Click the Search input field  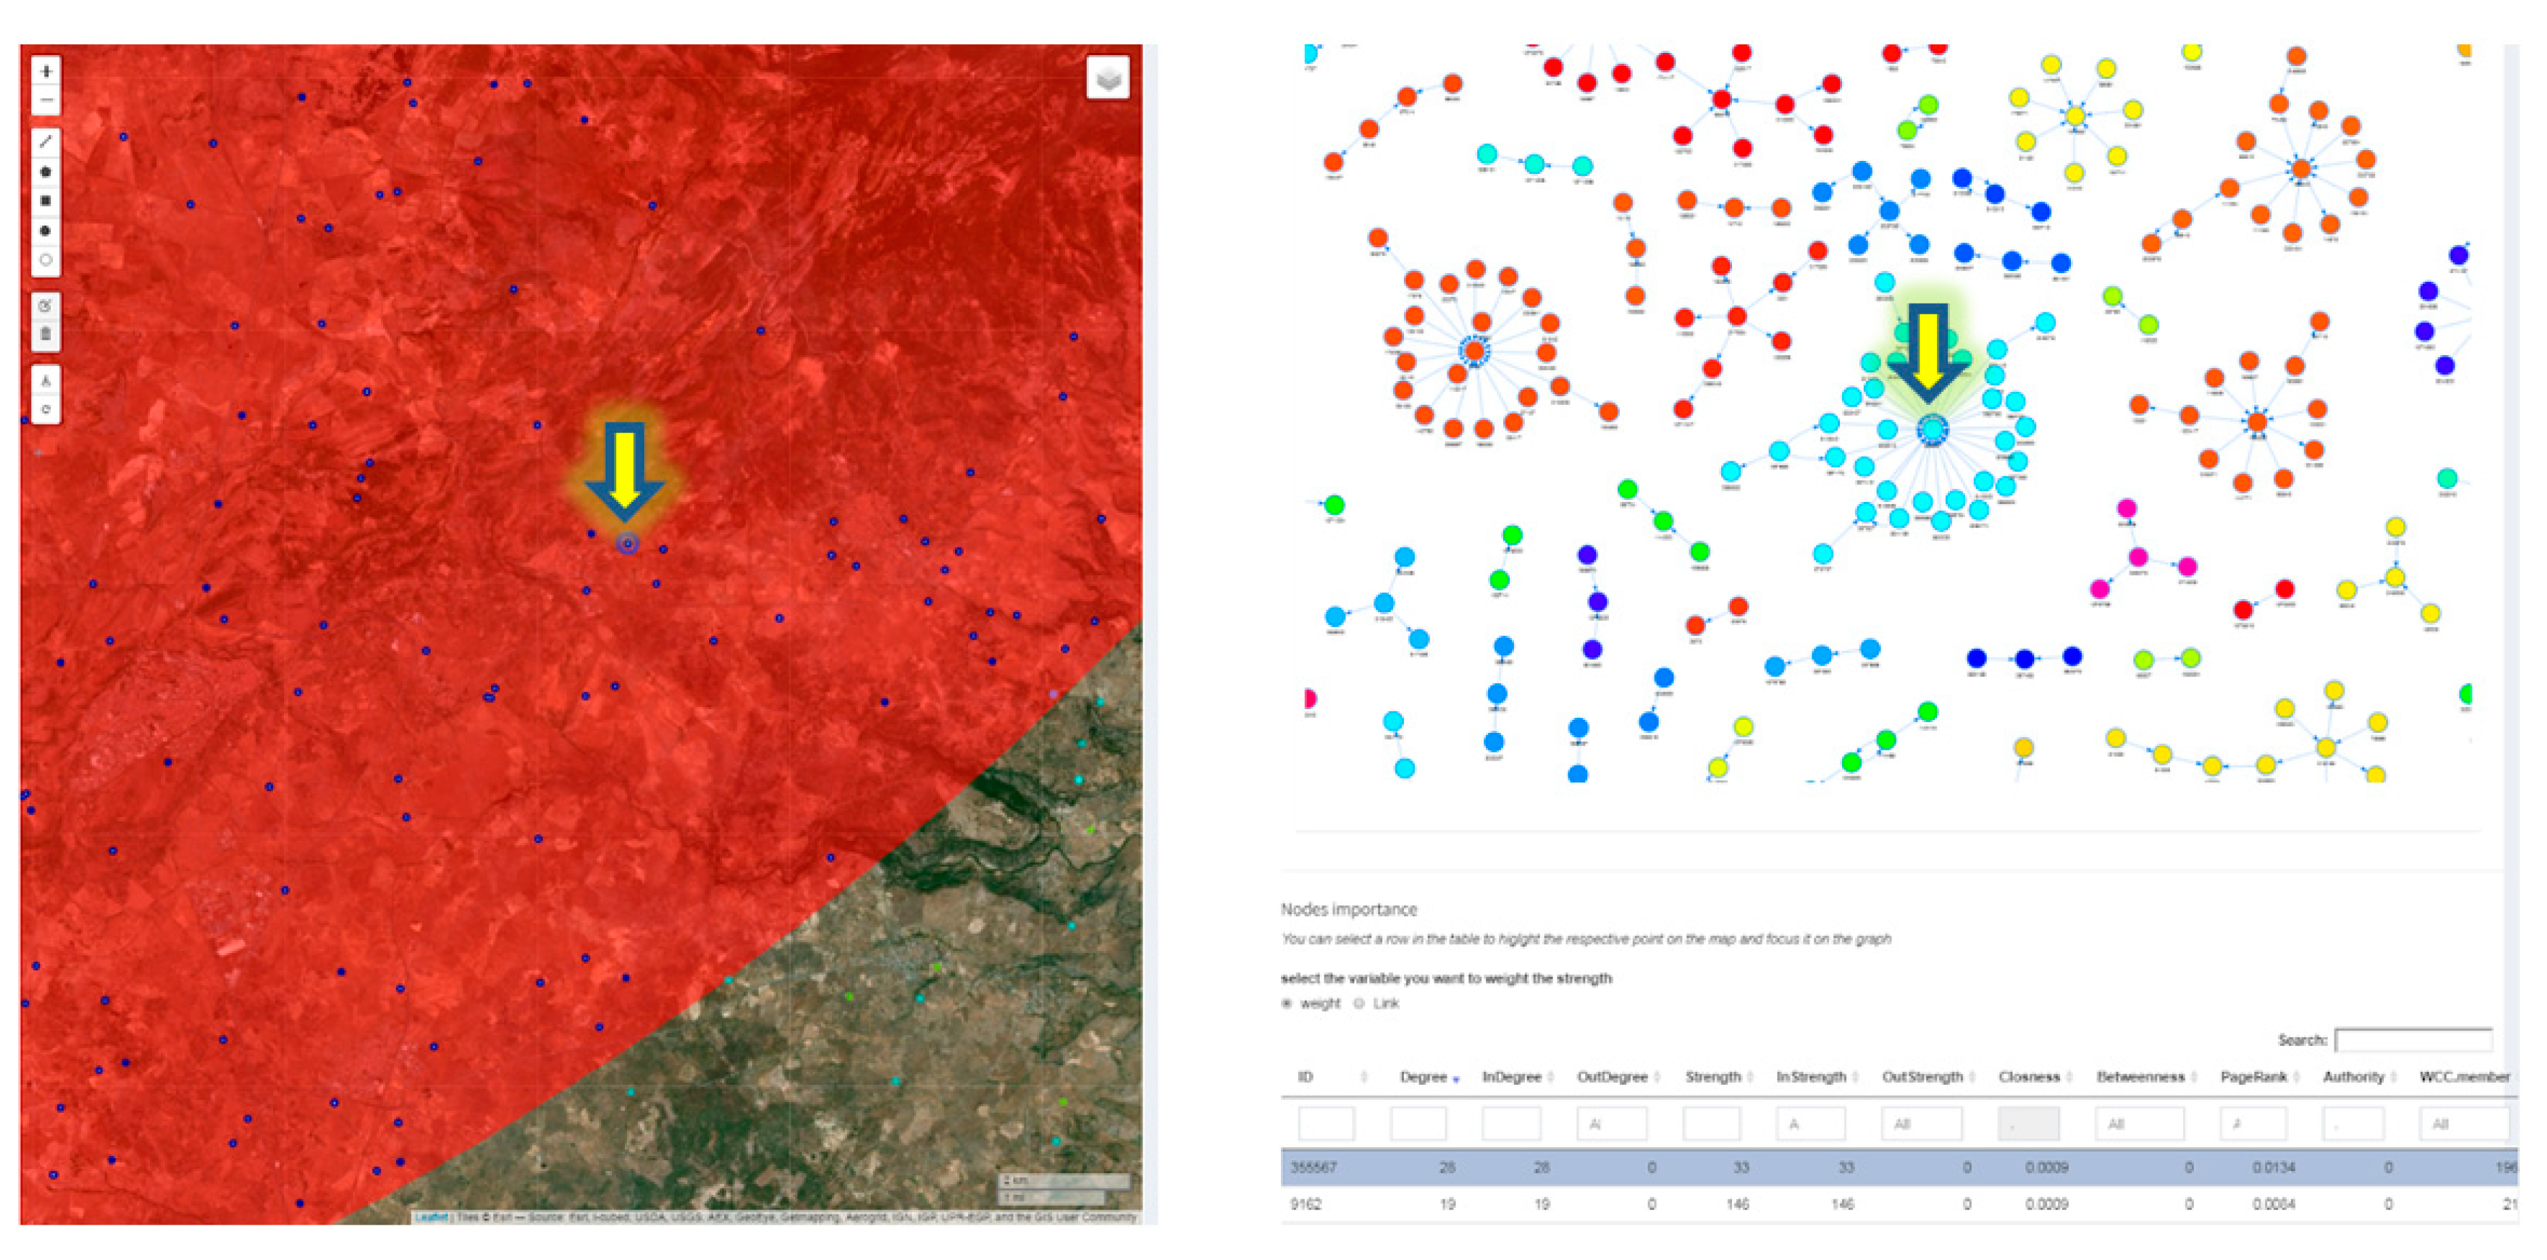[2412, 1039]
